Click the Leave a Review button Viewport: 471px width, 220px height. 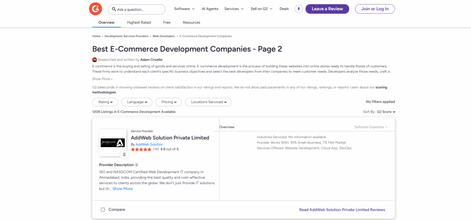pyautogui.click(x=327, y=9)
